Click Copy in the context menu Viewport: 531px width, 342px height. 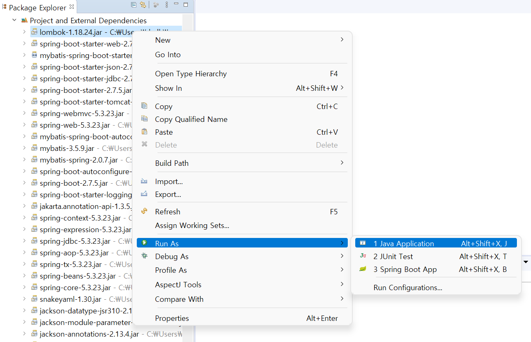pyautogui.click(x=163, y=106)
